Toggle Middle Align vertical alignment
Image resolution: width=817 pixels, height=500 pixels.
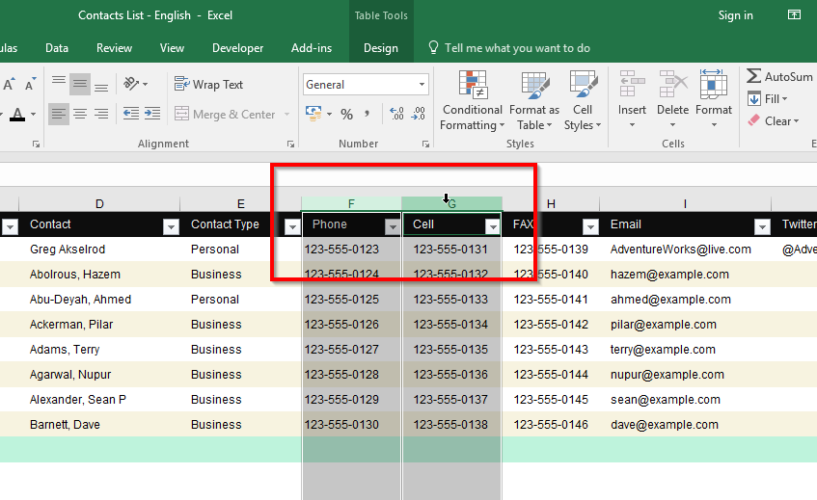pyautogui.click(x=80, y=85)
